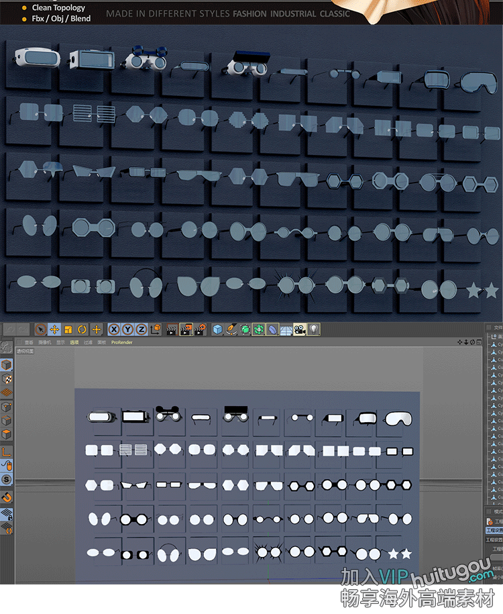Select the 工程设置 tab in attributes
The image size is (503, 614).
coord(495,530)
